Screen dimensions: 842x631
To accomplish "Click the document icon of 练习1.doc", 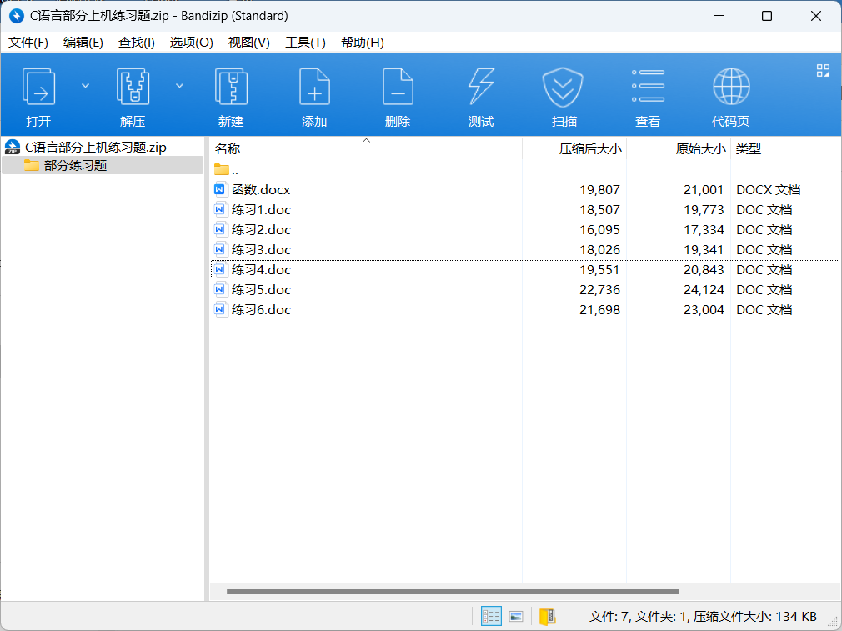I will coord(219,209).
